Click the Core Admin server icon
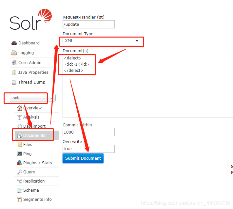The width and height of the screenshot is (233, 209). click(x=14, y=63)
